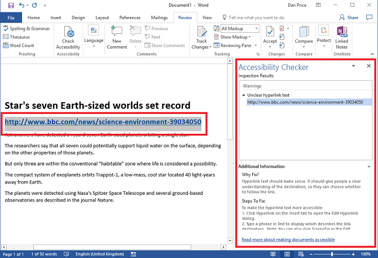This screenshot has height=258, width=378.
Task: Open the comments speech bubble icon
Action: [369, 18]
